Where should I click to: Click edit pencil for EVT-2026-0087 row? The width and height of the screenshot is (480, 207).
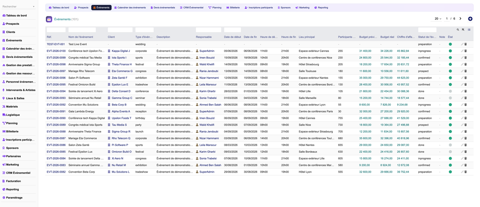(462, 138)
